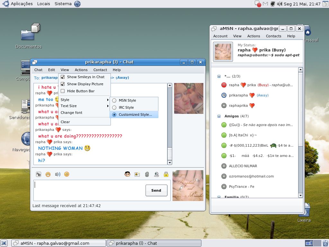Send a wink using yellow smiley icon
The height and width of the screenshot is (247, 329).
[x=67, y=174]
